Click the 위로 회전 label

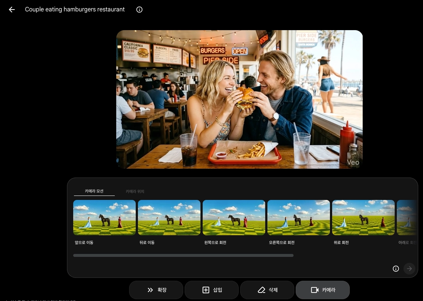341,243
